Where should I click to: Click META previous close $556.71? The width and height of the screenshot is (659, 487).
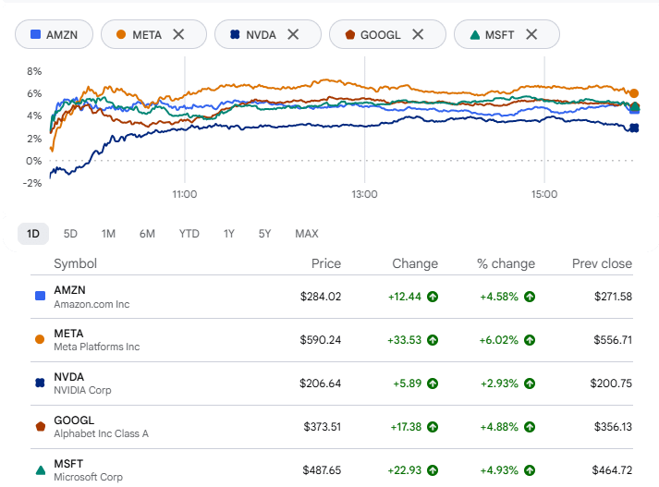pyautogui.click(x=613, y=340)
